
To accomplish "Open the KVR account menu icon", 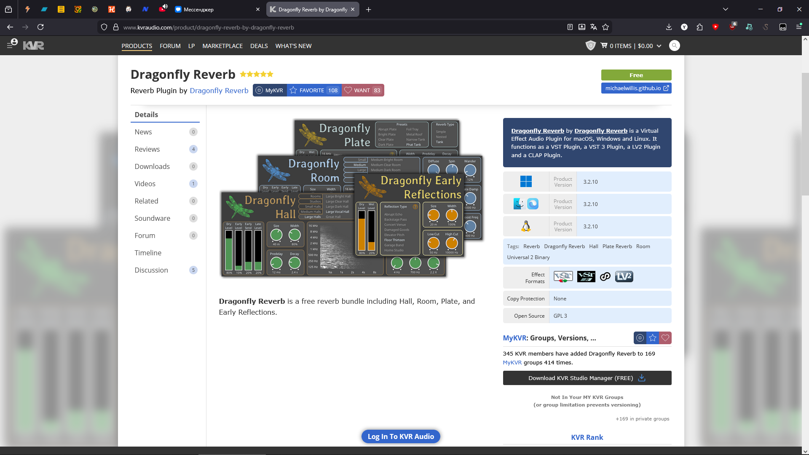I will (12, 44).
